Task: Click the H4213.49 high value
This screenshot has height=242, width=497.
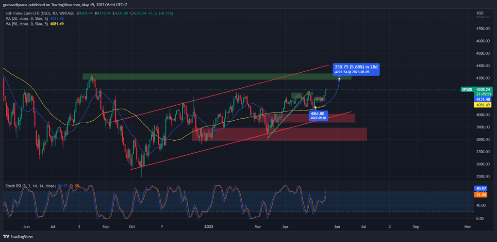Action: (103, 13)
